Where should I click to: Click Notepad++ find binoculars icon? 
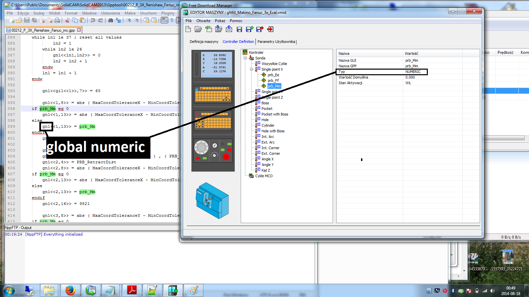click(110, 20)
